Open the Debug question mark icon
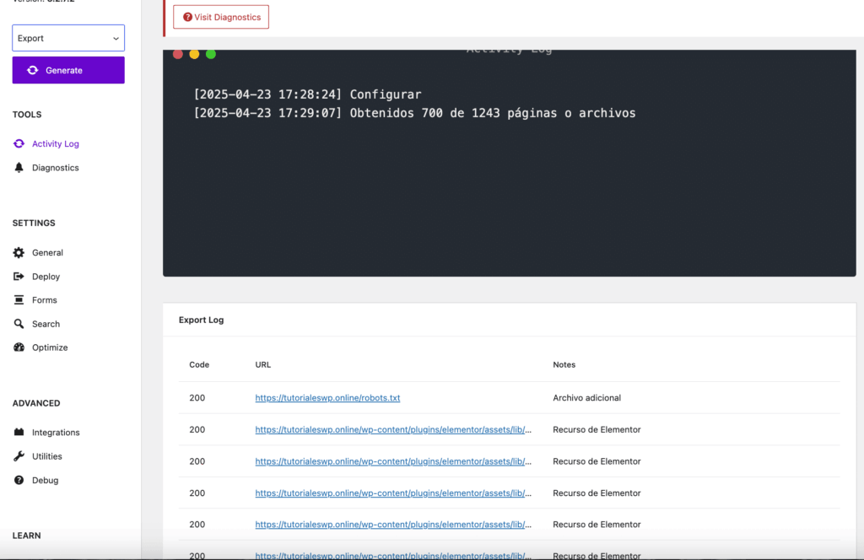Image resolution: width=864 pixels, height=560 pixels. pos(19,480)
